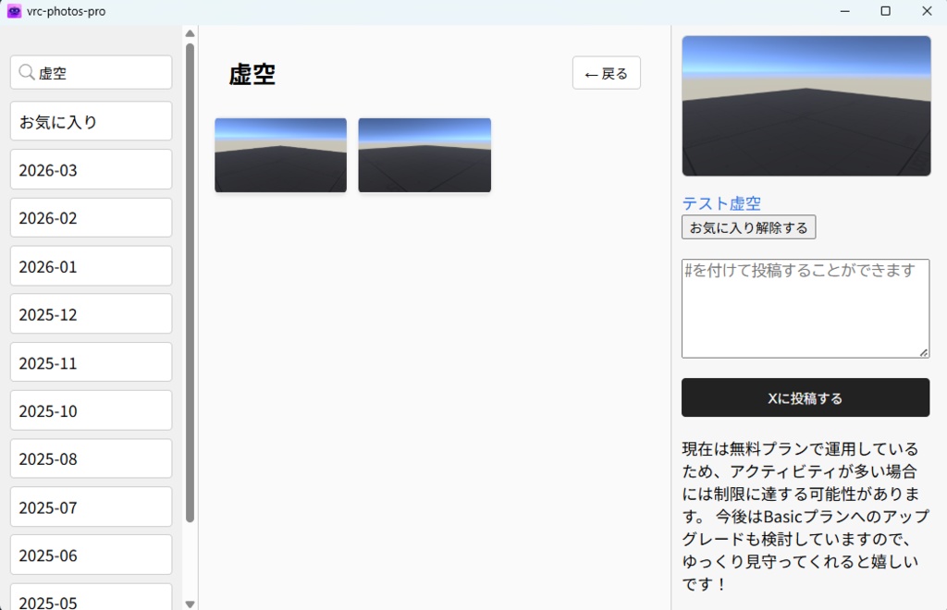
Task: Open the first photo thumbnail in 虚空 gallery
Action: [x=280, y=154]
